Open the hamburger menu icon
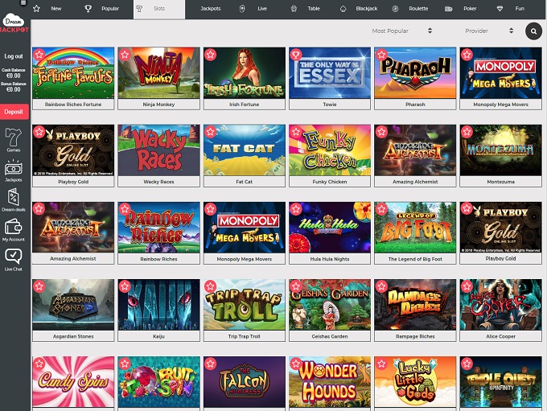This screenshot has width=547, height=411. point(23,3)
